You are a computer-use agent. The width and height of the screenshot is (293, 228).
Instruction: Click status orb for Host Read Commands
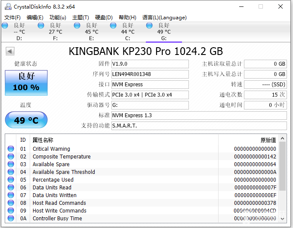[x=11, y=203]
